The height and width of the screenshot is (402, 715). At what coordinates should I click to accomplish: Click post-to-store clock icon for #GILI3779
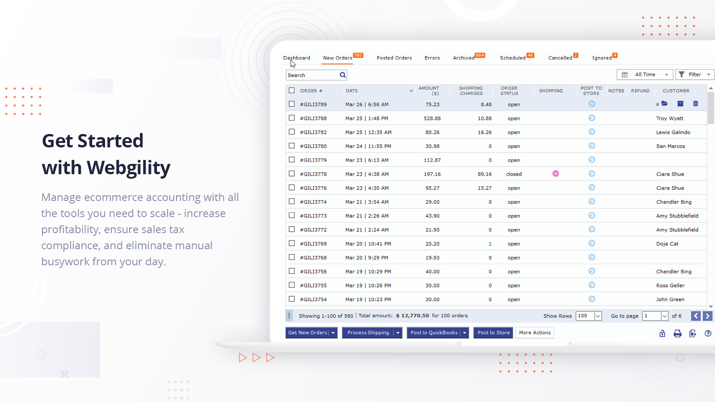[592, 159]
